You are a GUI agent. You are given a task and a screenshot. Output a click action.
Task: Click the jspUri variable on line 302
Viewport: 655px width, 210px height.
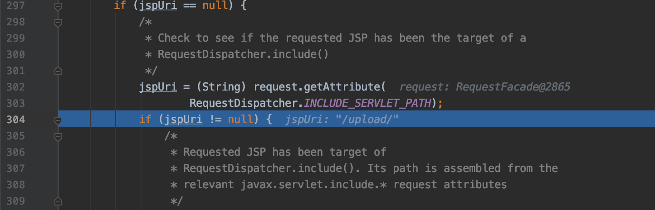coord(158,87)
